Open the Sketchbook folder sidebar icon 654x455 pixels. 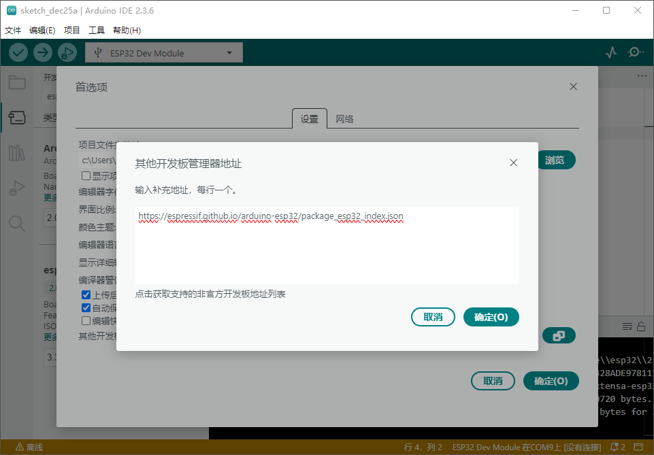[x=17, y=82]
